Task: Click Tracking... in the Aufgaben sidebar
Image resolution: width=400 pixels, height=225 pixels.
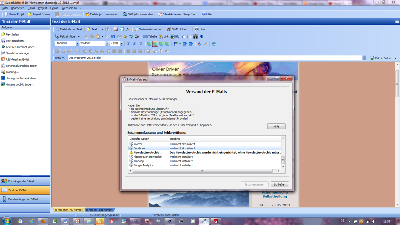Action: [10, 72]
